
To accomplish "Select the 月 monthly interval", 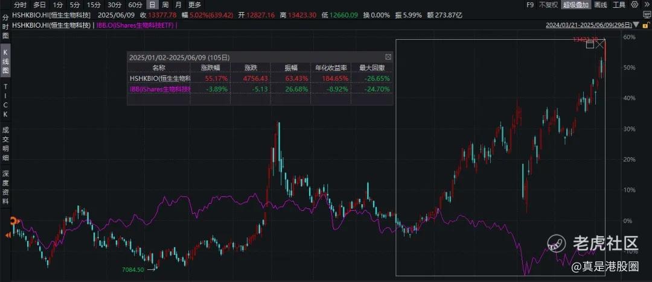I will [x=178, y=5].
